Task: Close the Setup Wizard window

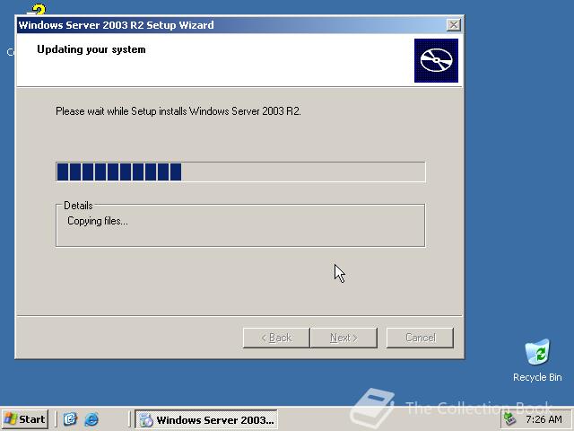Action: pos(454,25)
